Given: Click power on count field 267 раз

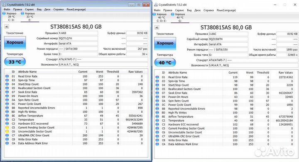Looking at the screenshot, I should click(x=137, y=49).
